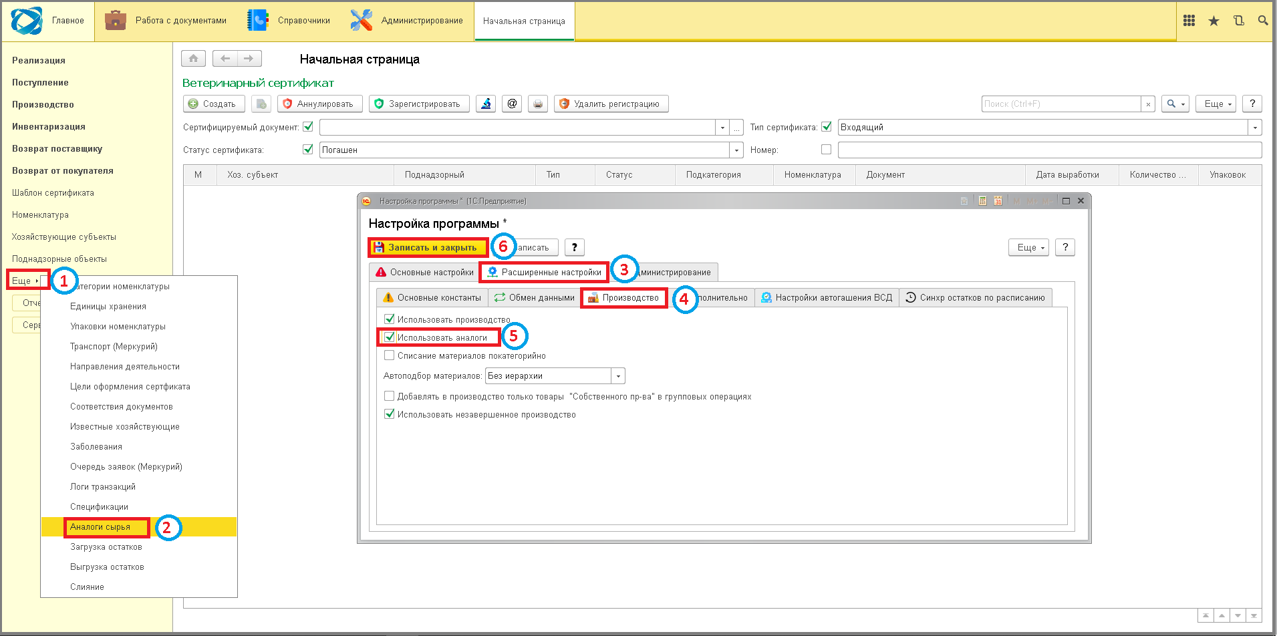1277x636 pixels.
Task: Click the 'Поиск (Ctrl+F)' search field
Action: (1061, 104)
